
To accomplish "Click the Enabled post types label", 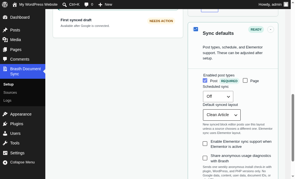I will point(219,75).
